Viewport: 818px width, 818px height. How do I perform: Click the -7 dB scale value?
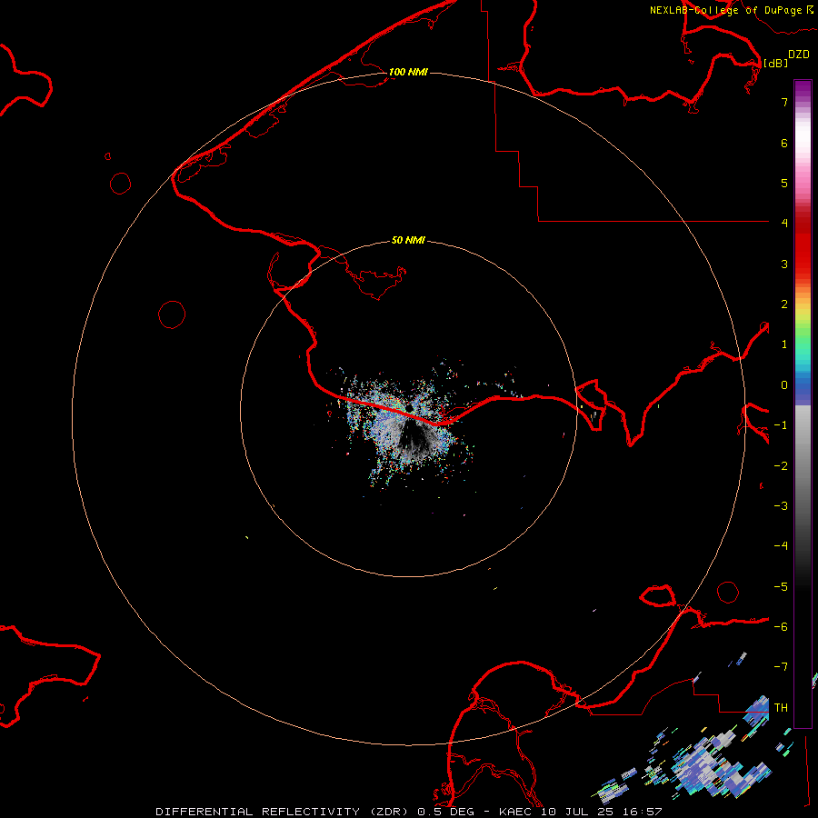pos(781,667)
